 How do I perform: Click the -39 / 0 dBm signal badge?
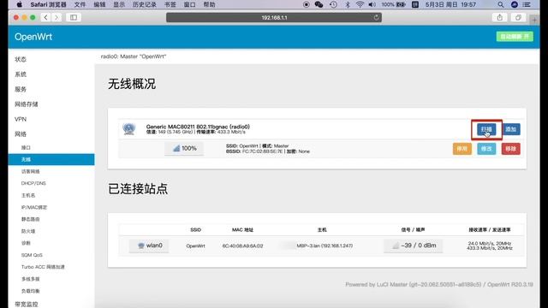(413, 246)
